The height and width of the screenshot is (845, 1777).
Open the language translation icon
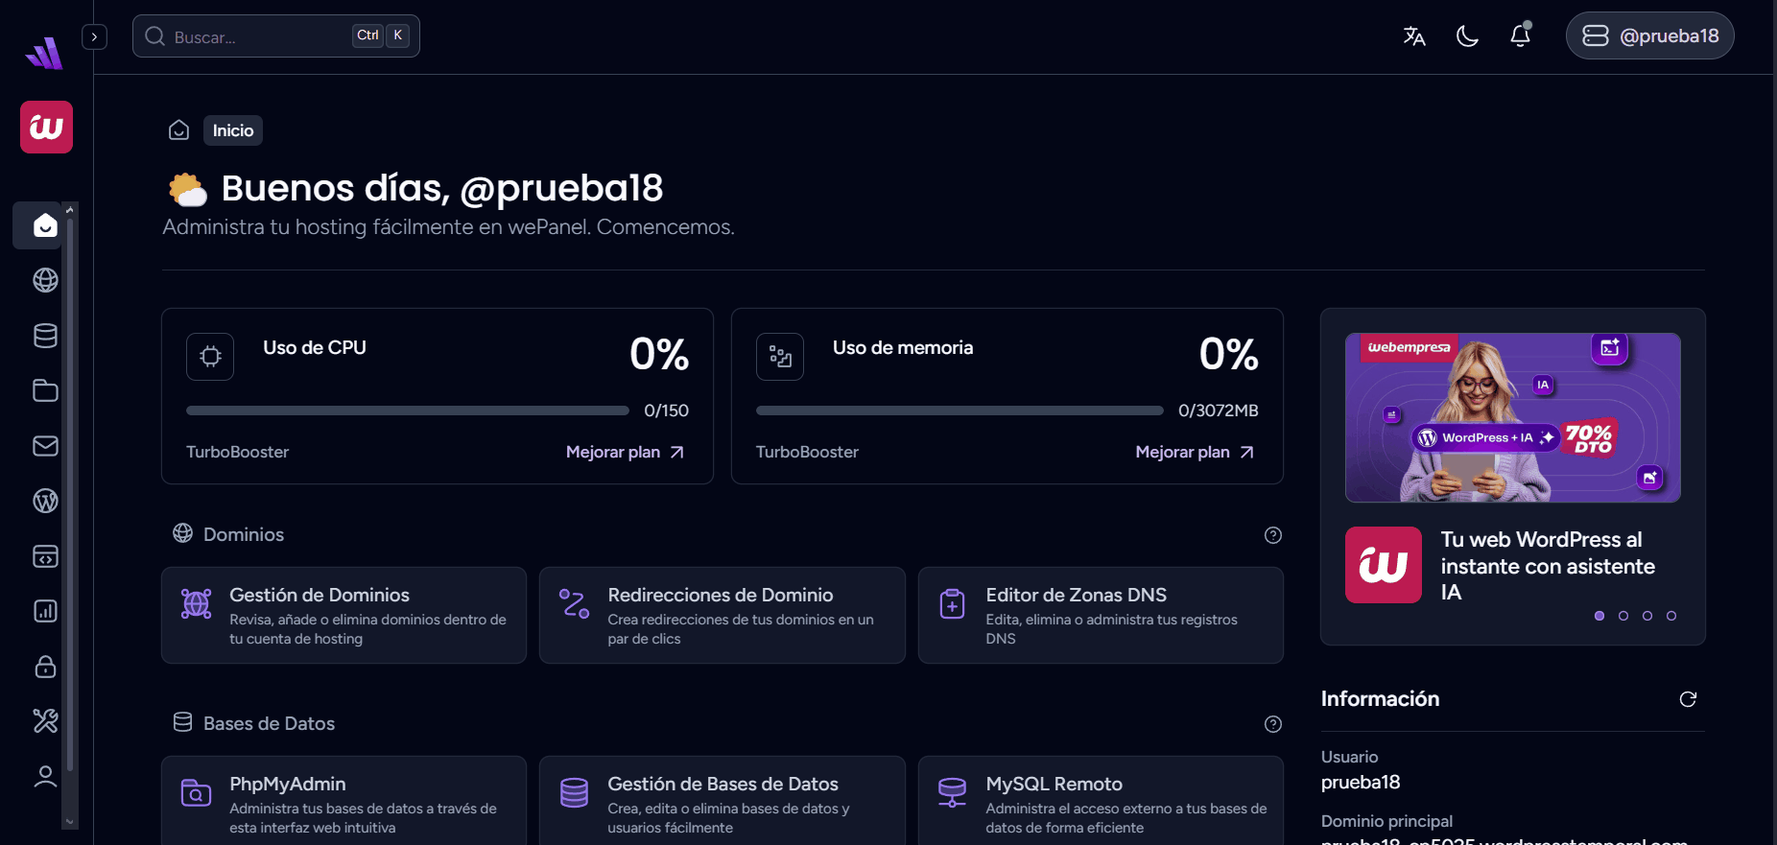tap(1414, 36)
